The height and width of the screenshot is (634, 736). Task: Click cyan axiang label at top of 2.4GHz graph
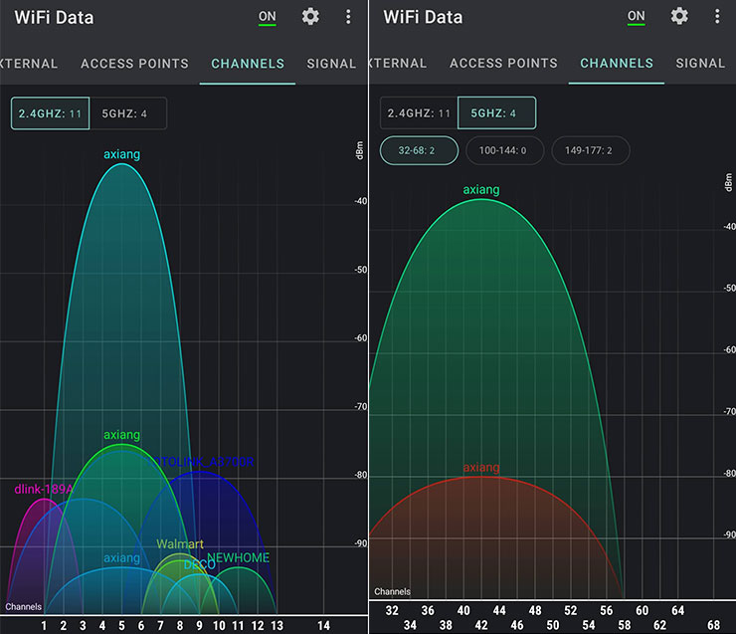(x=121, y=154)
